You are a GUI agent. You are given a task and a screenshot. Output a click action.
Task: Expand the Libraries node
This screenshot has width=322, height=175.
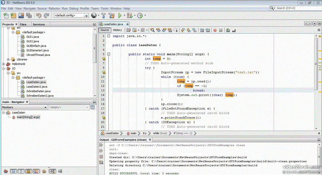coord(8,59)
